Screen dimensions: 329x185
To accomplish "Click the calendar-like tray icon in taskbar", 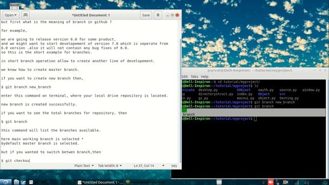I will (219, 182).
